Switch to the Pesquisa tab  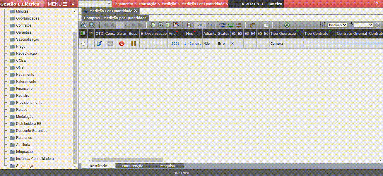(x=167, y=166)
